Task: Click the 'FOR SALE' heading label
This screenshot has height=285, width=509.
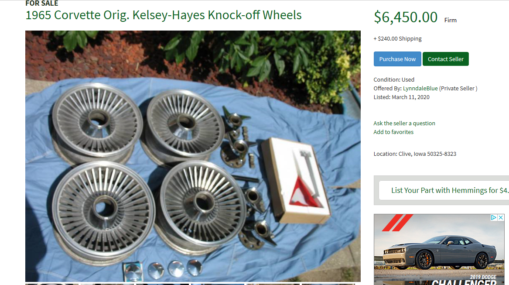Action: 41,3
